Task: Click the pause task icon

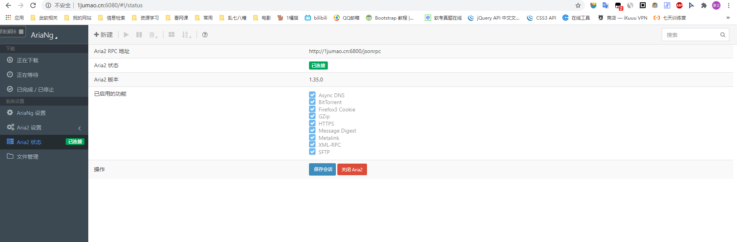Action: tap(139, 35)
